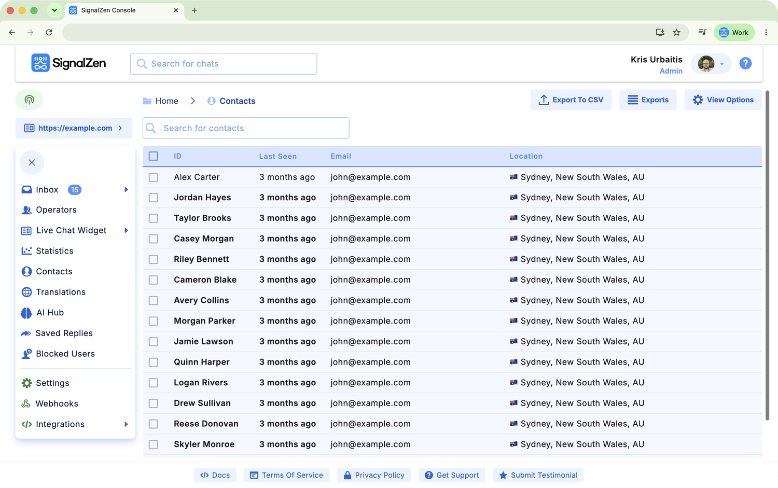Click the Operators people icon

click(x=26, y=210)
